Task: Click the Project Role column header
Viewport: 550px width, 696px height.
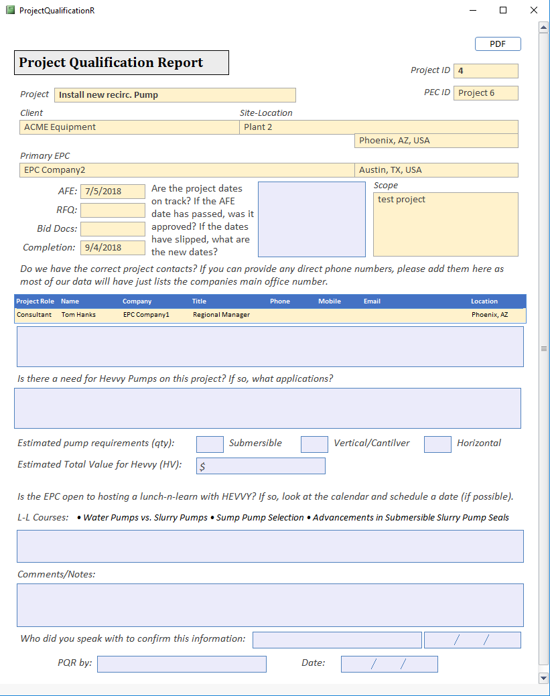Action: pyautogui.click(x=35, y=301)
